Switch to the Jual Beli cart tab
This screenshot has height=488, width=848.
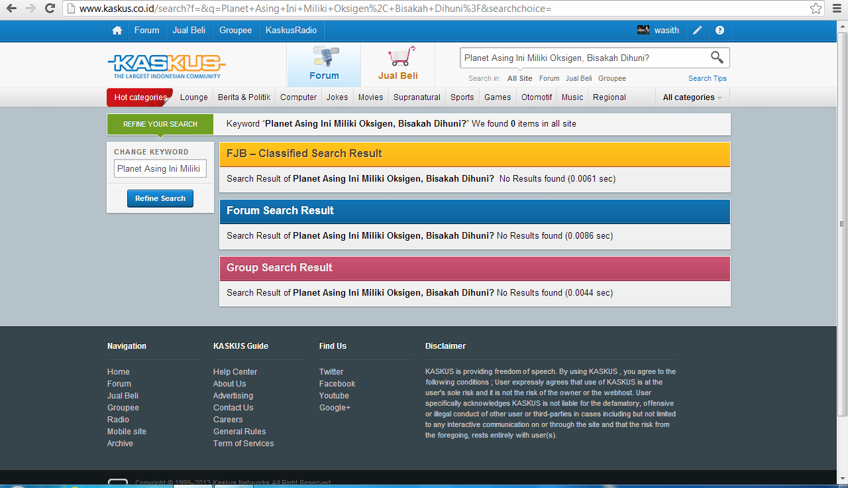tap(398, 64)
